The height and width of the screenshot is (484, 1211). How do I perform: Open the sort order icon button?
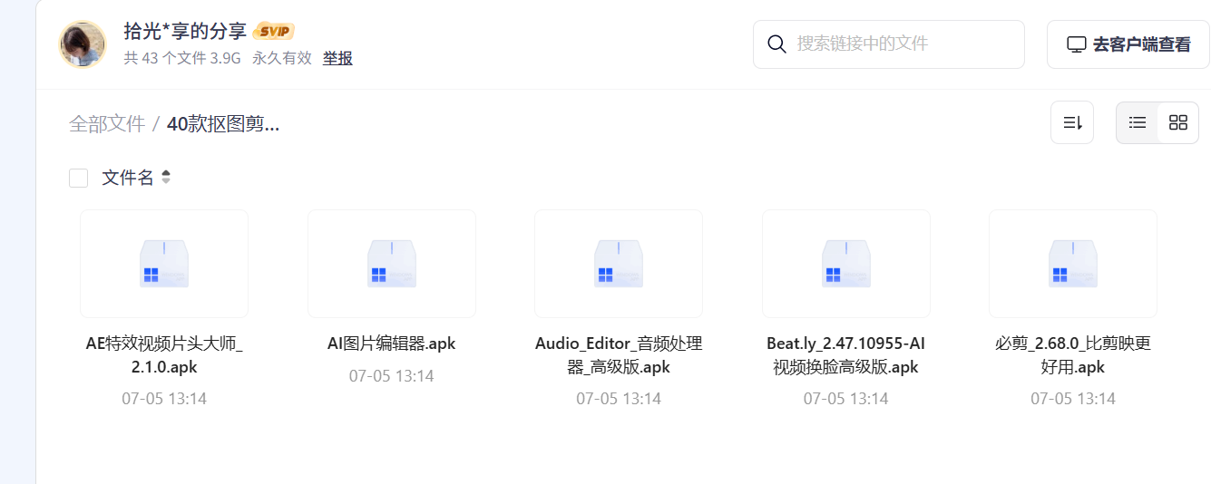[x=1072, y=122]
